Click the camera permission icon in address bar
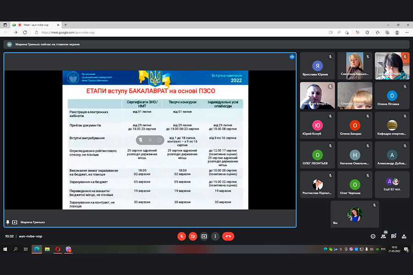 pos(331,33)
